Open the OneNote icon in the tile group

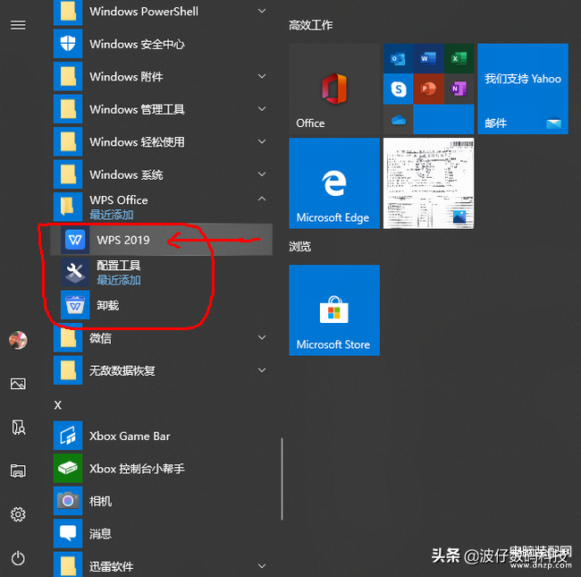pyautogui.click(x=459, y=89)
